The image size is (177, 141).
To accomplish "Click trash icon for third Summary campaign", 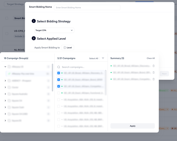I will (x=153, y=79).
